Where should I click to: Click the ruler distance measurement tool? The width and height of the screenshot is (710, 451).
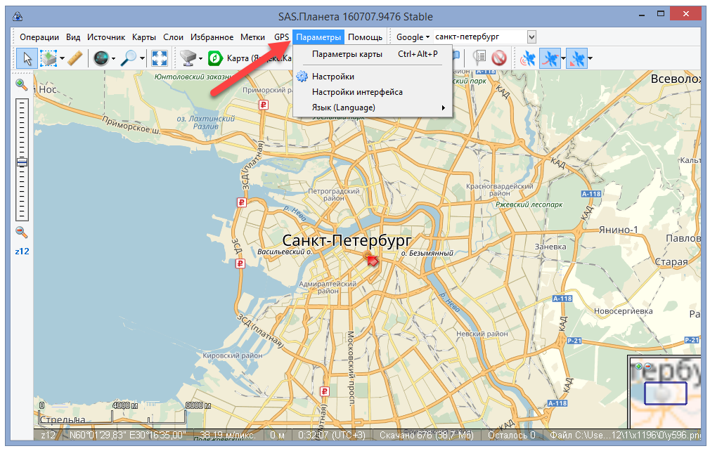75,58
